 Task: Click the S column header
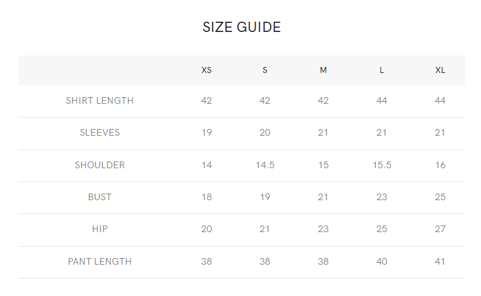pyautogui.click(x=265, y=70)
